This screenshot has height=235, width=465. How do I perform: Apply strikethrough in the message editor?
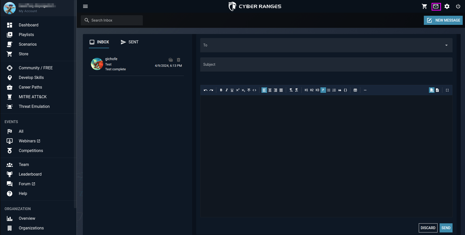click(249, 90)
